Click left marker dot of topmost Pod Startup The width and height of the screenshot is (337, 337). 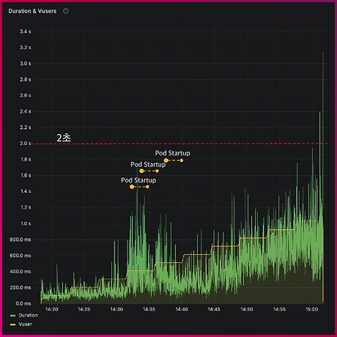[x=166, y=160]
